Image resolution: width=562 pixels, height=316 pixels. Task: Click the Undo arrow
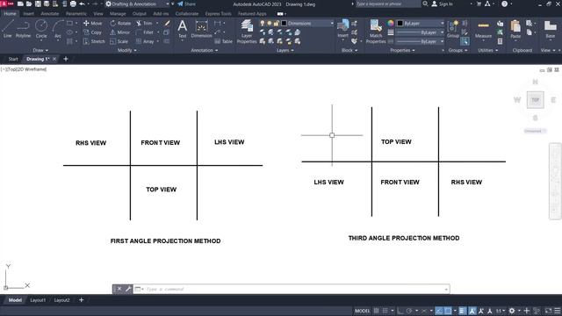click(82, 4)
